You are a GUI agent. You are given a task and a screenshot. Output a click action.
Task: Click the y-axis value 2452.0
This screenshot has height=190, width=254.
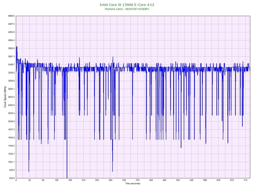[x=11, y=105]
